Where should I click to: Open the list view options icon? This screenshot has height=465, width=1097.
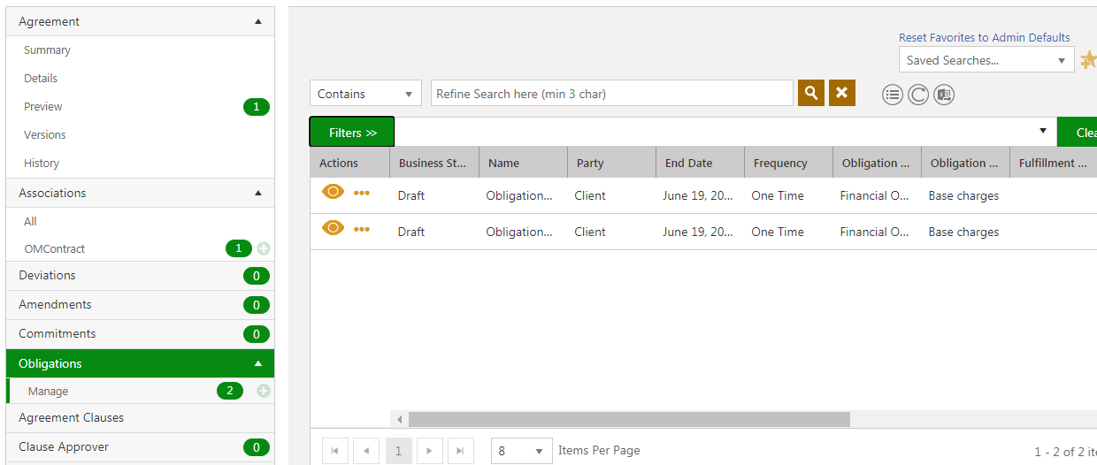tap(893, 95)
